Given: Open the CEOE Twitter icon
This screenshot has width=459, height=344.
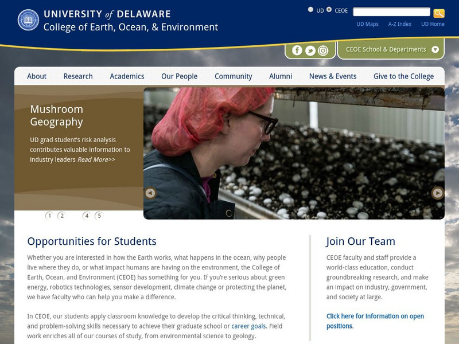Looking at the screenshot, I should 310,50.
